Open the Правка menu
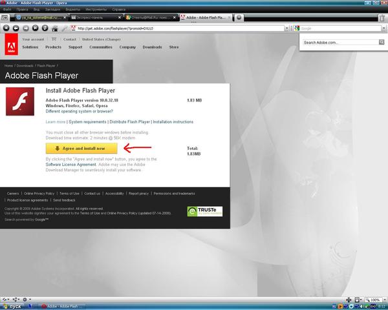The width and height of the screenshot is (388, 310). point(22,10)
